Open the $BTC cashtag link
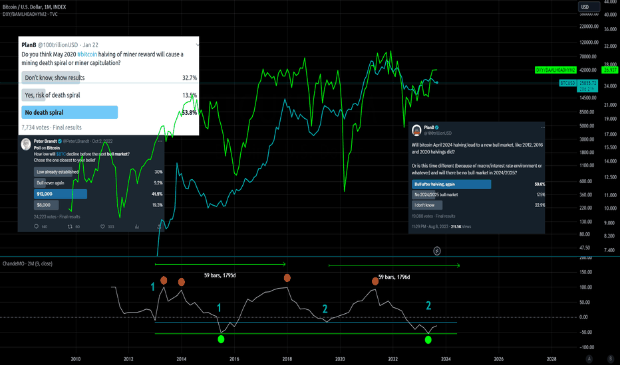The image size is (620, 365). tap(61, 154)
